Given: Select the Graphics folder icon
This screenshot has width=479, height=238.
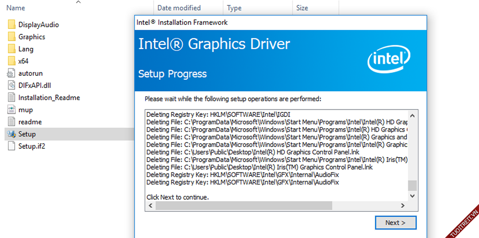Looking at the screenshot, I should coord(12,37).
